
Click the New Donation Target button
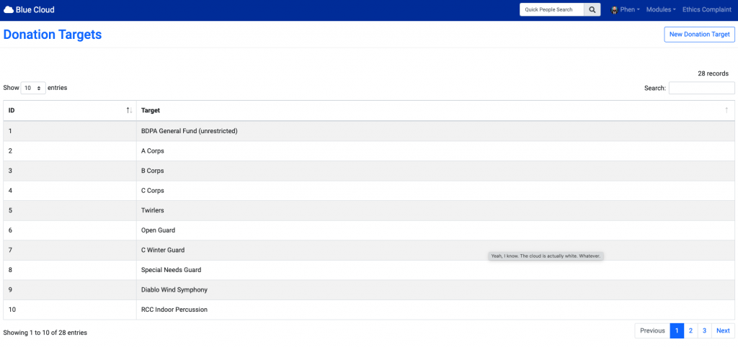point(699,35)
